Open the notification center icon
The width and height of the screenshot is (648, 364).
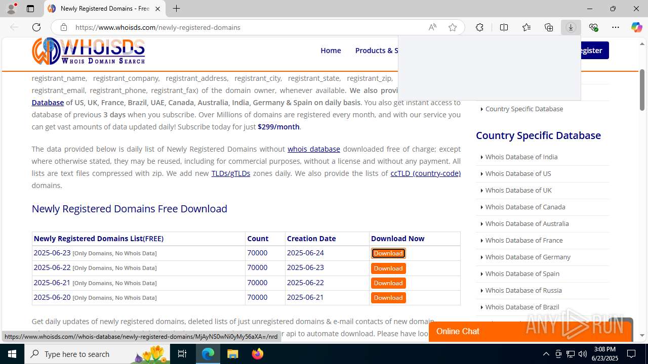pyautogui.click(x=631, y=354)
